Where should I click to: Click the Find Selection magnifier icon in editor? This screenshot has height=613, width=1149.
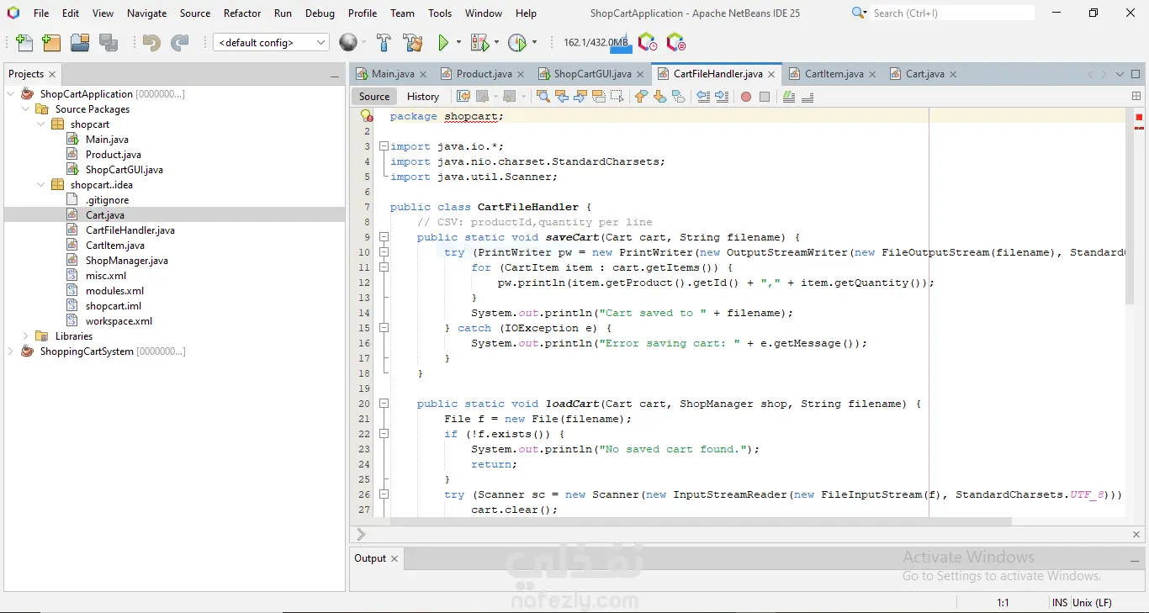tap(543, 97)
